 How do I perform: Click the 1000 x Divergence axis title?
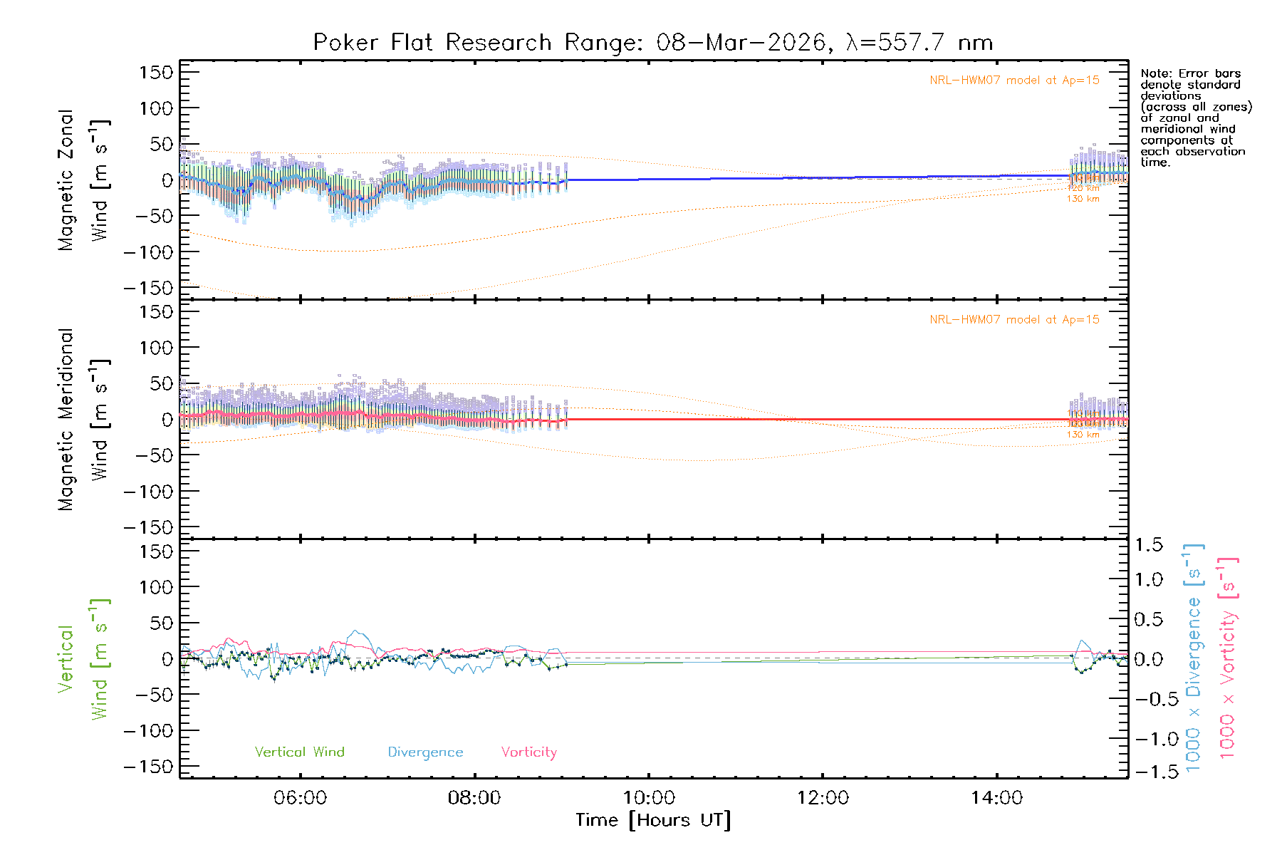point(1194,659)
